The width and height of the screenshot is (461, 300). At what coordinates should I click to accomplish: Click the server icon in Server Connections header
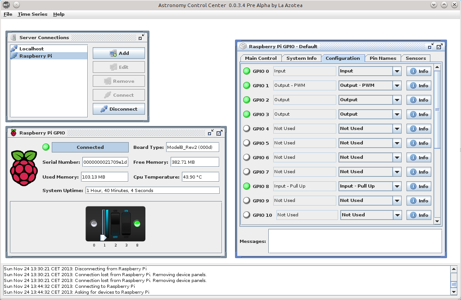pyautogui.click(x=13, y=37)
